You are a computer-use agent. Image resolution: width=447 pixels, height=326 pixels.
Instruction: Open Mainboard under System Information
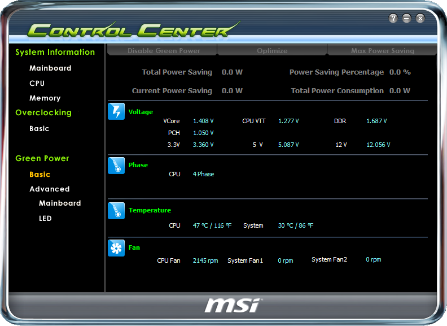50,68
